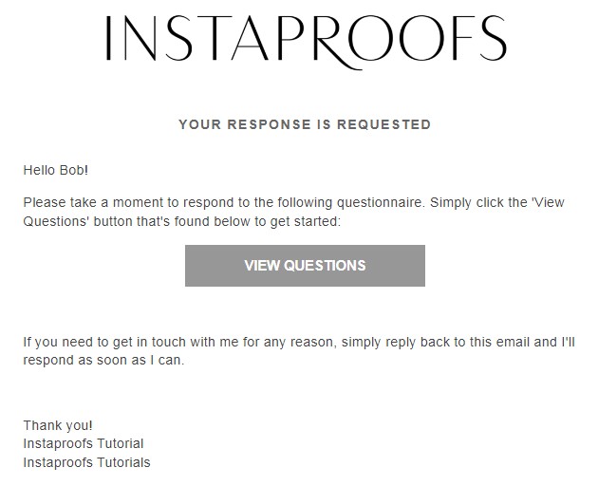Viewport: 598px width, 486px height.
Task: Click the word 'questionnaire' in the message
Action: [x=381, y=202]
